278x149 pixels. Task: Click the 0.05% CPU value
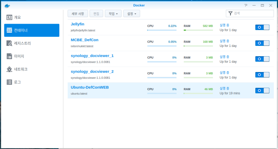click(172, 42)
